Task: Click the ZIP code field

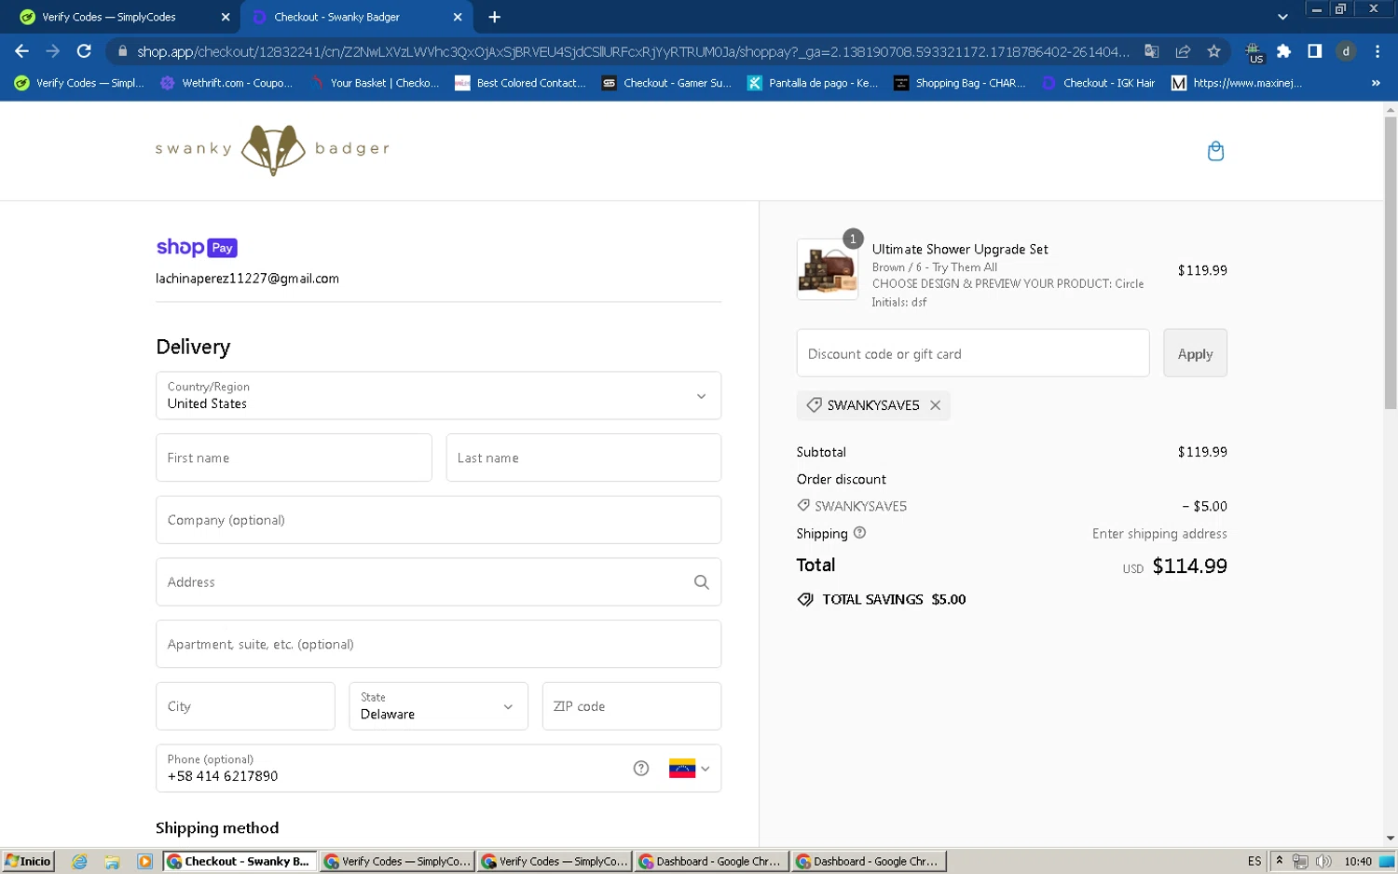Action: [x=632, y=706]
